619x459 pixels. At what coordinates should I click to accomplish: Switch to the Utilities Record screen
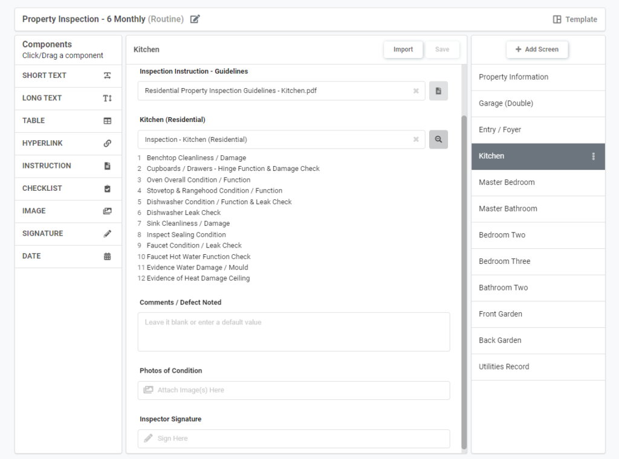pos(537,367)
